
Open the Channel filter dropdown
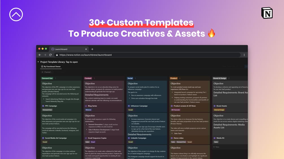47,72
